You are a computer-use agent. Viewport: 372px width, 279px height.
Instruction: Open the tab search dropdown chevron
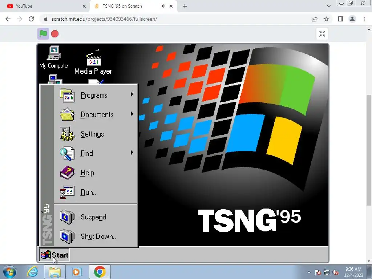click(328, 6)
